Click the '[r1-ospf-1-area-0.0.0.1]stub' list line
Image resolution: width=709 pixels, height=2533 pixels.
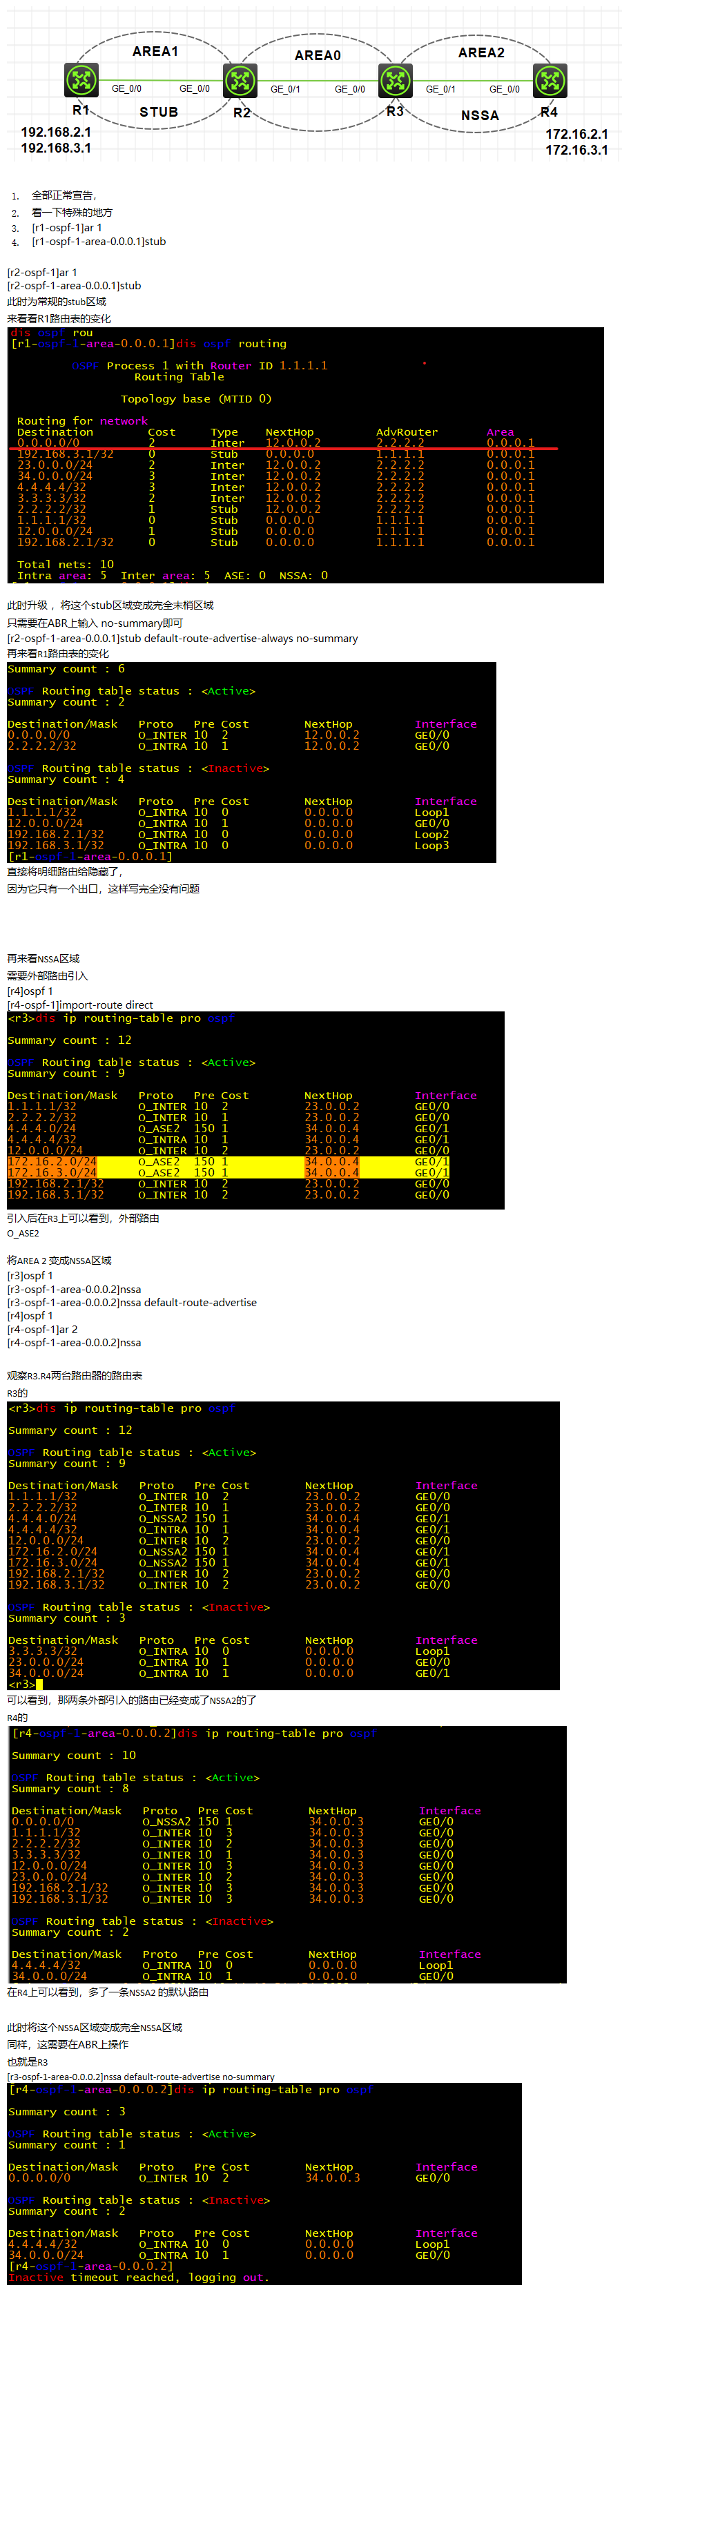tap(98, 241)
